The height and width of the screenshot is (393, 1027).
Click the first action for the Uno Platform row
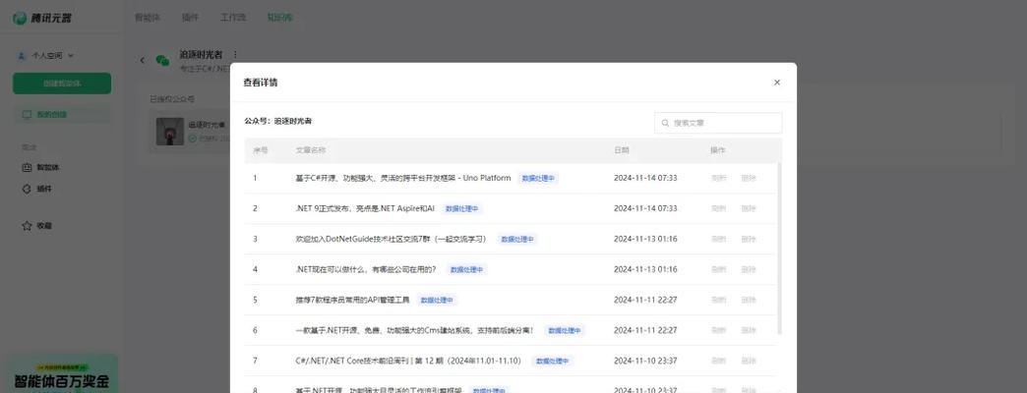718,178
